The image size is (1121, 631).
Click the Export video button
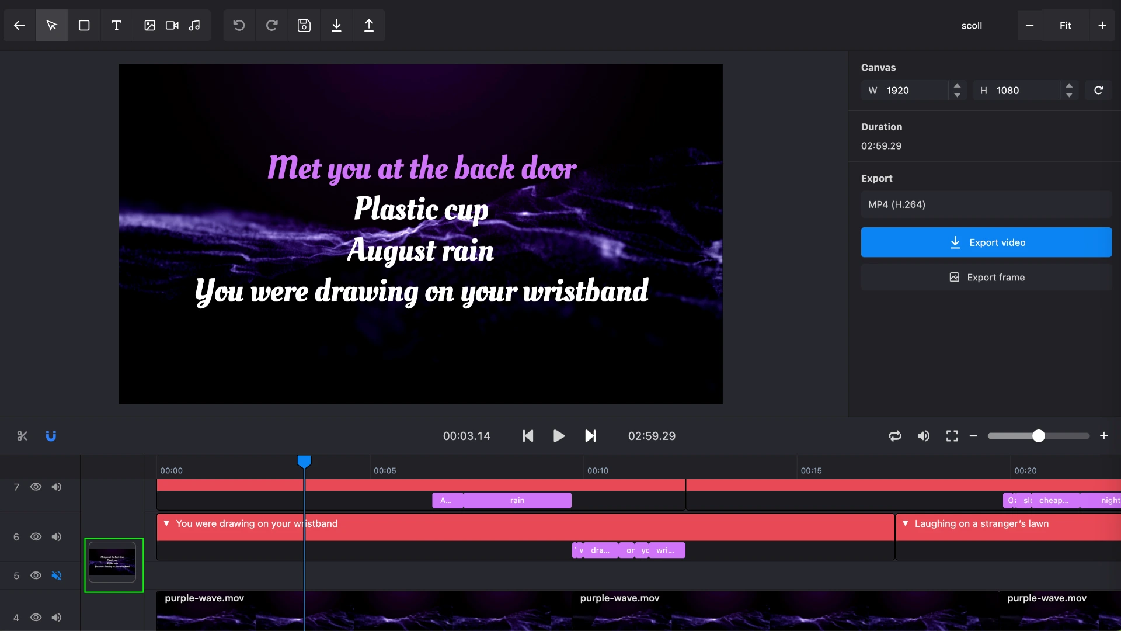986,242
